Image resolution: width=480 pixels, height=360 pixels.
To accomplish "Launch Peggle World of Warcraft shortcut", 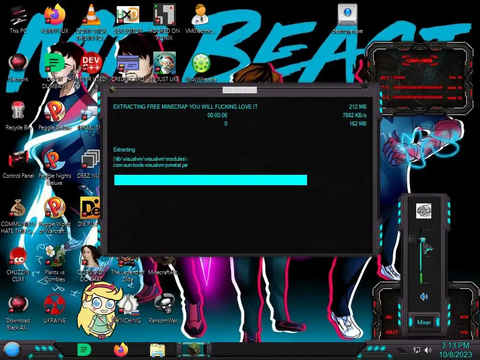I will click(x=55, y=216).
